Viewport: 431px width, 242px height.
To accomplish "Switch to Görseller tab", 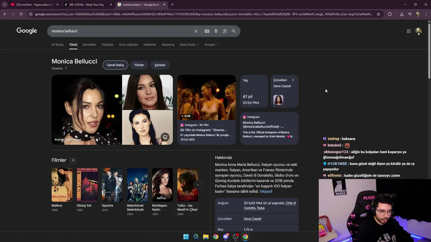I will (x=89, y=45).
